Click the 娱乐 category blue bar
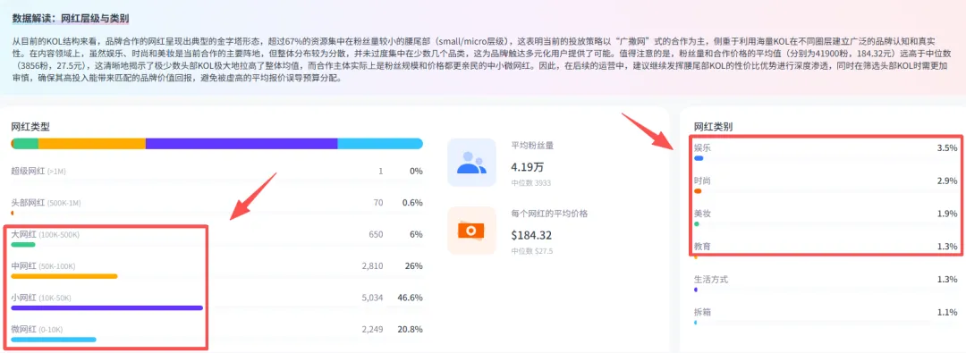Image resolution: width=966 pixels, height=353 pixels. click(699, 158)
